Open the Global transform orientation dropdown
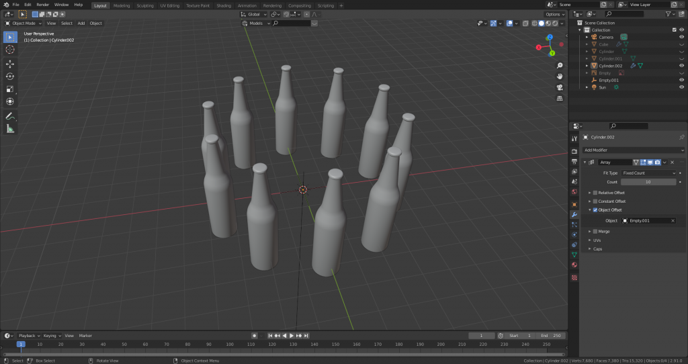This screenshot has width=688, height=364. click(x=253, y=15)
